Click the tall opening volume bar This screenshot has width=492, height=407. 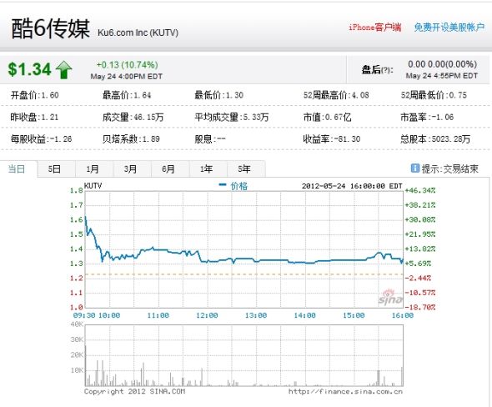pos(85,365)
